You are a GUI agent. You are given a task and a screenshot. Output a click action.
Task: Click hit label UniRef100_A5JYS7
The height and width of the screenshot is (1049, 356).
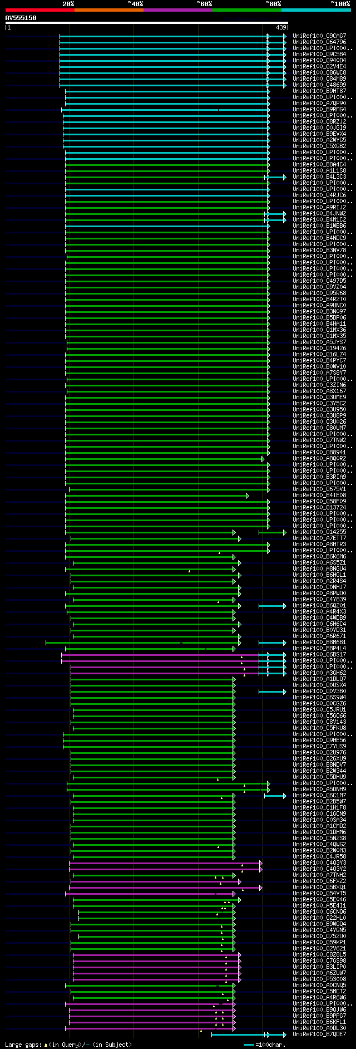pos(319,342)
